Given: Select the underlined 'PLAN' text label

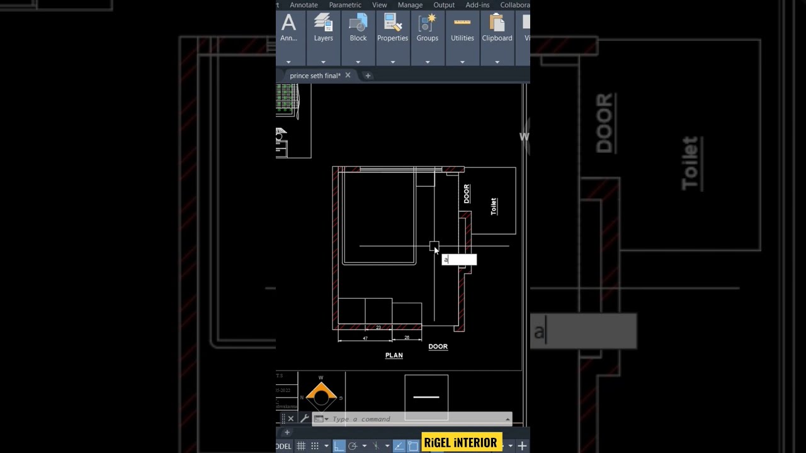Looking at the screenshot, I should click(x=394, y=355).
